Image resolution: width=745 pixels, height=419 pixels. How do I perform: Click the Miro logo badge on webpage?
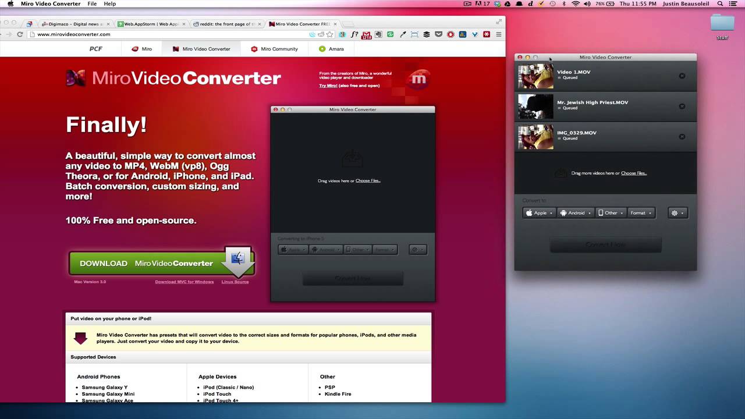(x=418, y=78)
